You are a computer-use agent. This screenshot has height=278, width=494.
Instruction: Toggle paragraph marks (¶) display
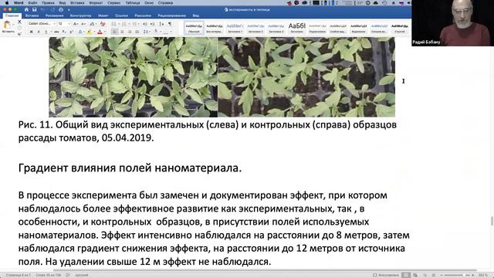(170, 24)
